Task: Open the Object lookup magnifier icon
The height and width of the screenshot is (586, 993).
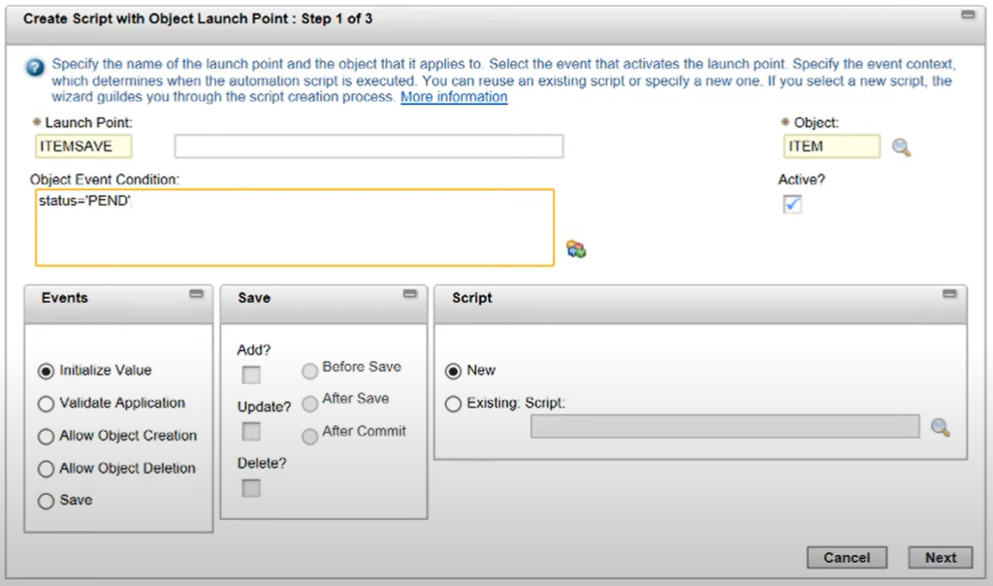Action: point(901,146)
